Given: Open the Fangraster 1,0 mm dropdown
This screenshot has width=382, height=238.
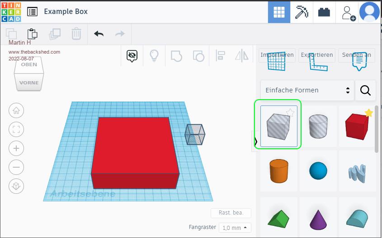Looking at the screenshot, I should tap(235, 228).
